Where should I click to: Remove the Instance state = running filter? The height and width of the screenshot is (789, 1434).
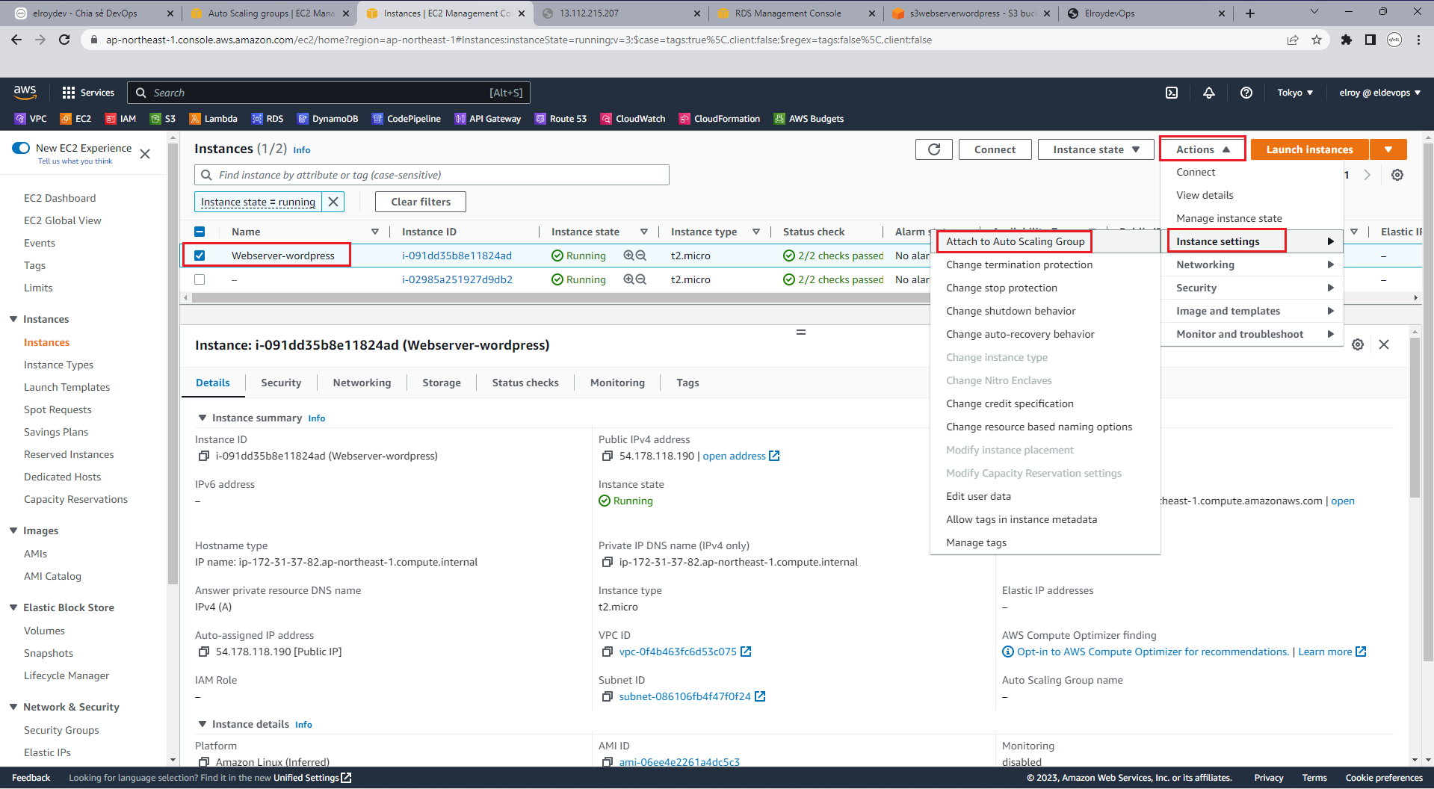point(333,202)
